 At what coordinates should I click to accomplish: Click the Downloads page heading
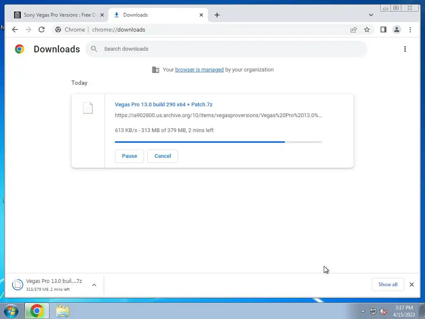56,49
